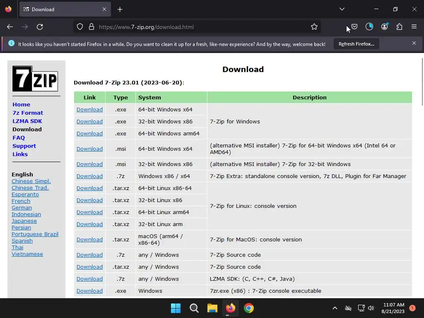
Task: Download .tar.xz for 64-bit Linux x86-64
Action: [x=89, y=188]
